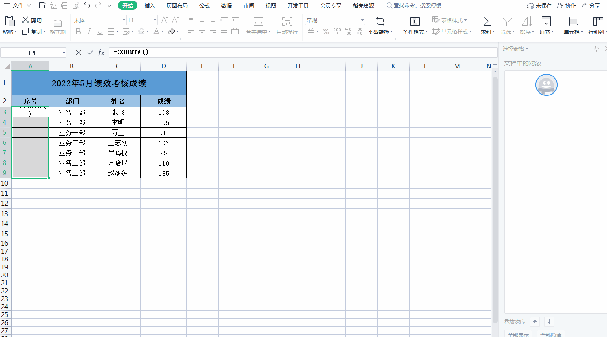Toggle Bold formatting
This screenshot has height=337, width=607.
tap(78, 31)
